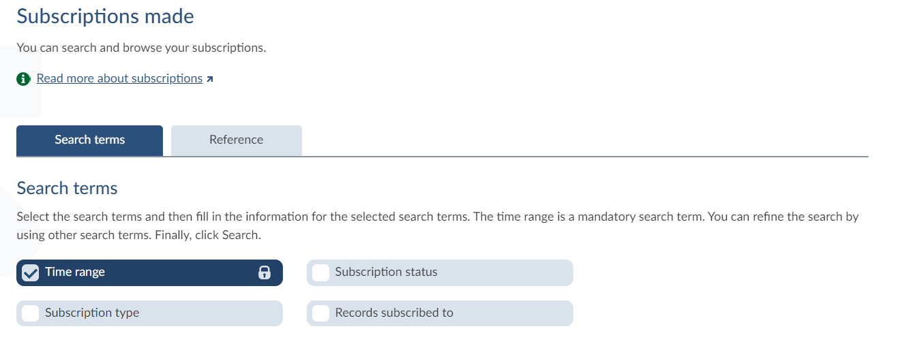
Task: Select the Search terms tab
Action: 89,140
